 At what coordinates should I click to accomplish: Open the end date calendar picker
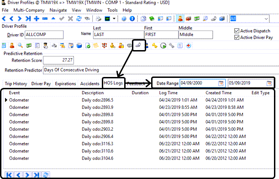click(x=269, y=83)
